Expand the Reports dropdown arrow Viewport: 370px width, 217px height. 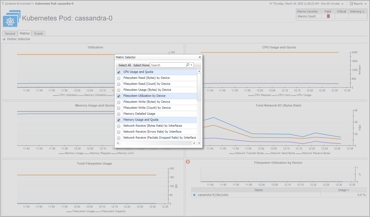[x=365, y=4]
